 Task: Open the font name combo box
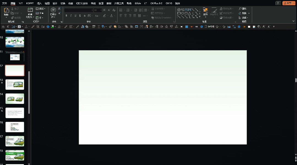tap(79, 10)
